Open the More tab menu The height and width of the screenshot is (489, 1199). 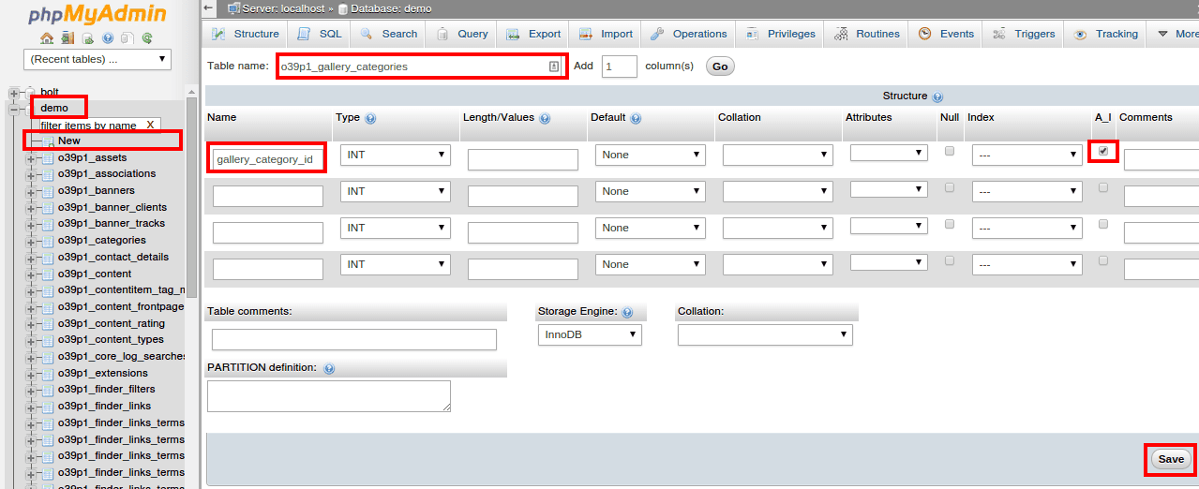point(1176,34)
